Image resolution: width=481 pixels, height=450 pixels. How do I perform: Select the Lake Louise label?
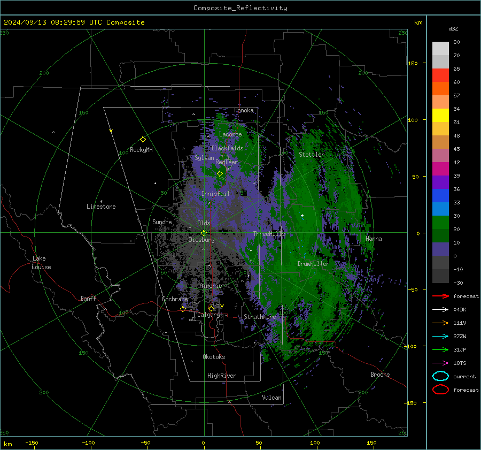(x=41, y=263)
